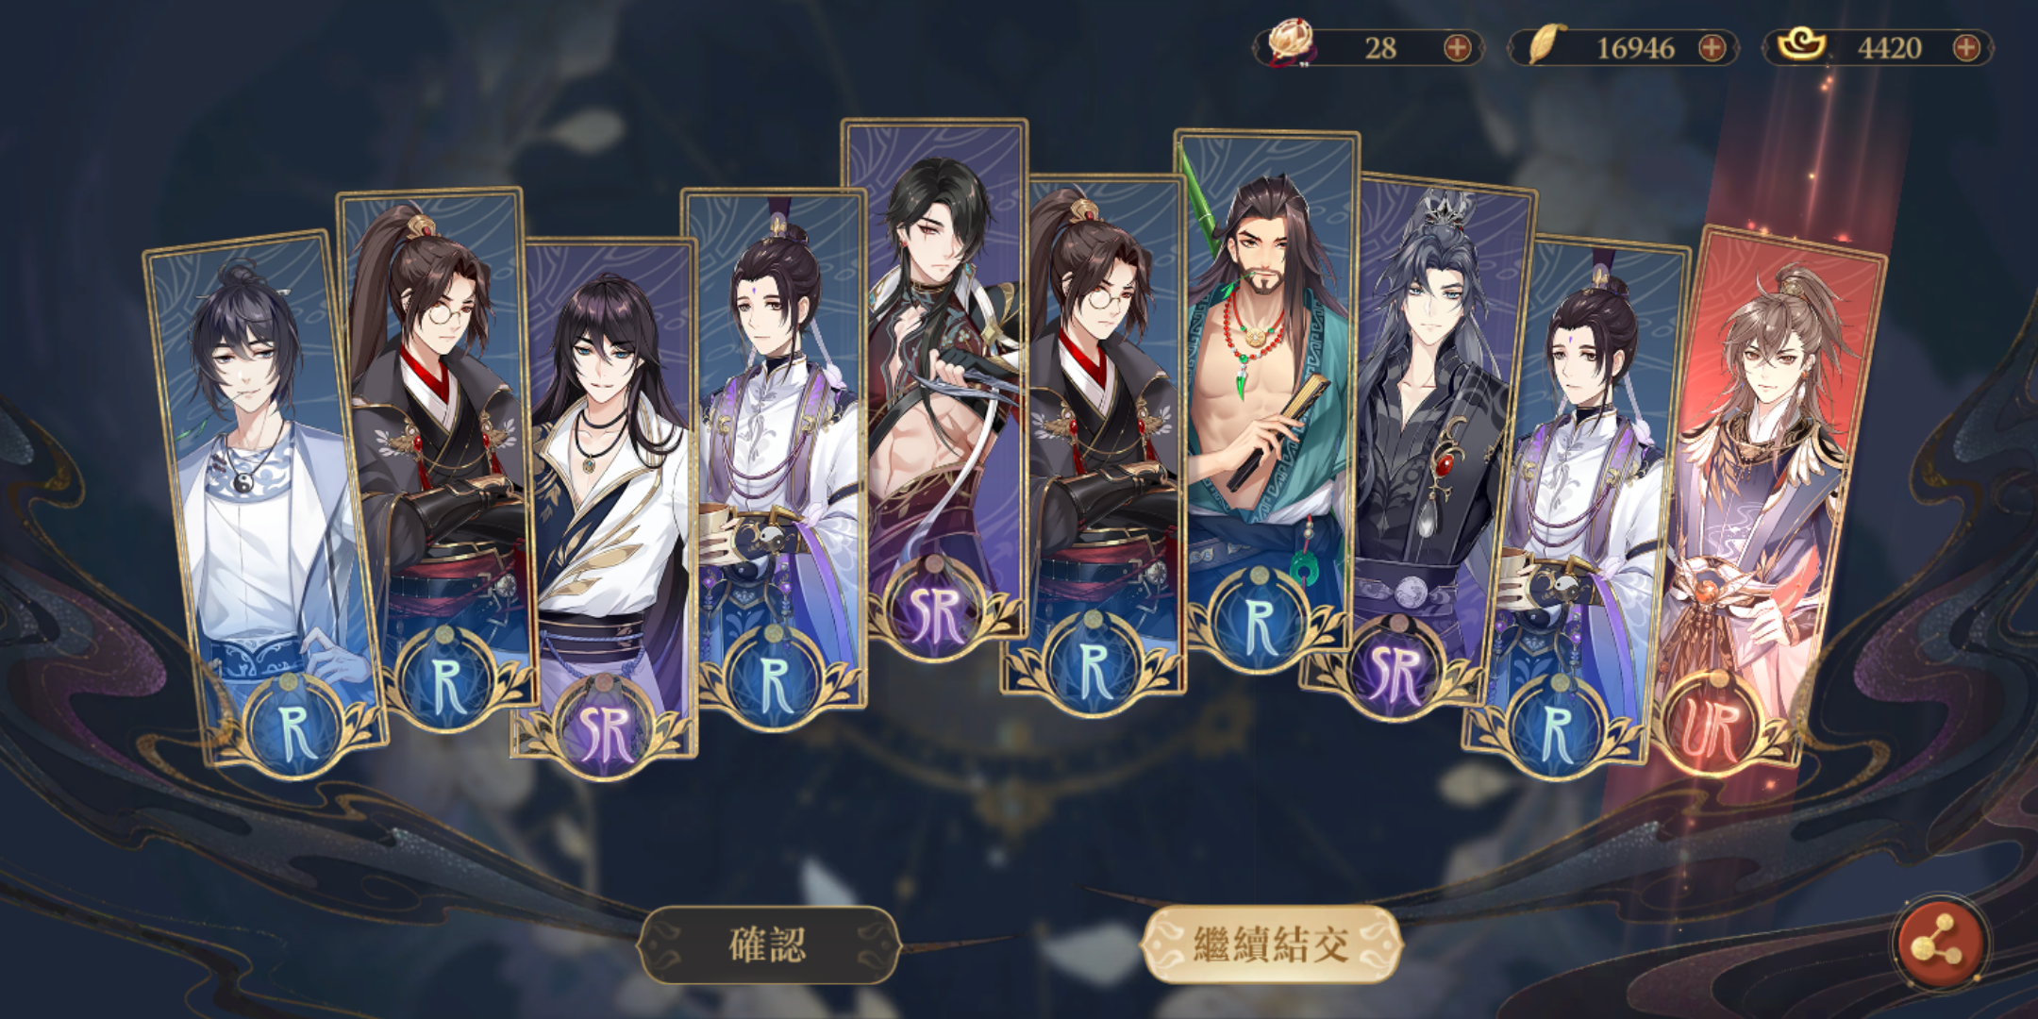
Task: Click the gold ingot amount 4420
Action: point(1889,47)
